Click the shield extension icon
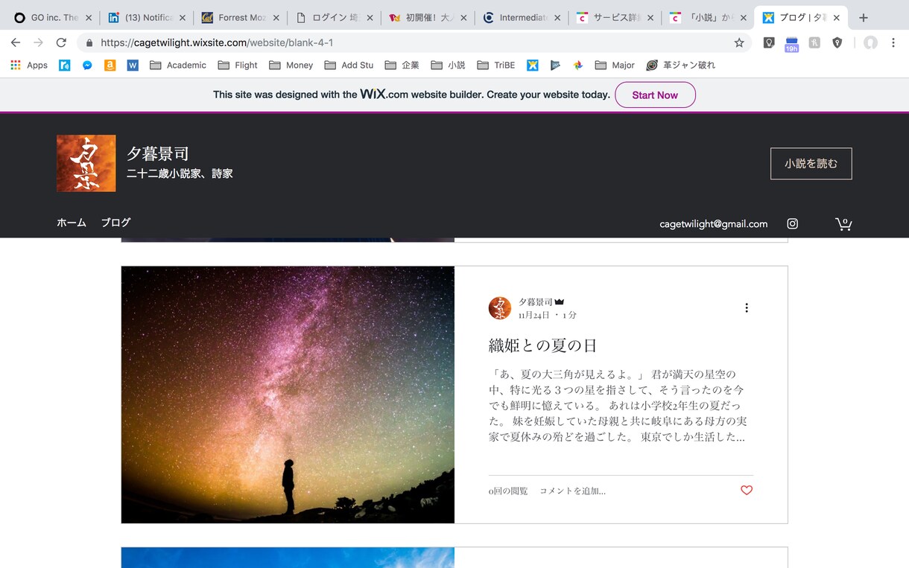Screen dimensions: 909x568 pyautogui.click(x=837, y=43)
